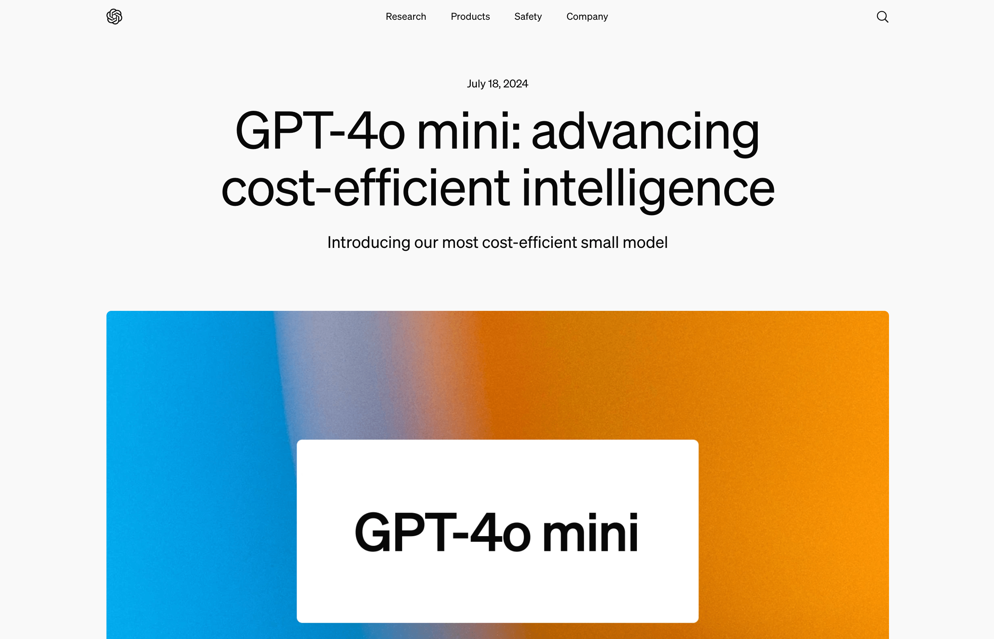994x639 pixels.
Task: Open the search icon
Action: pyautogui.click(x=883, y=16)
